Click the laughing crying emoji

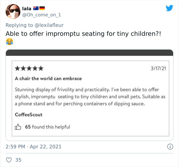(9, 41)
